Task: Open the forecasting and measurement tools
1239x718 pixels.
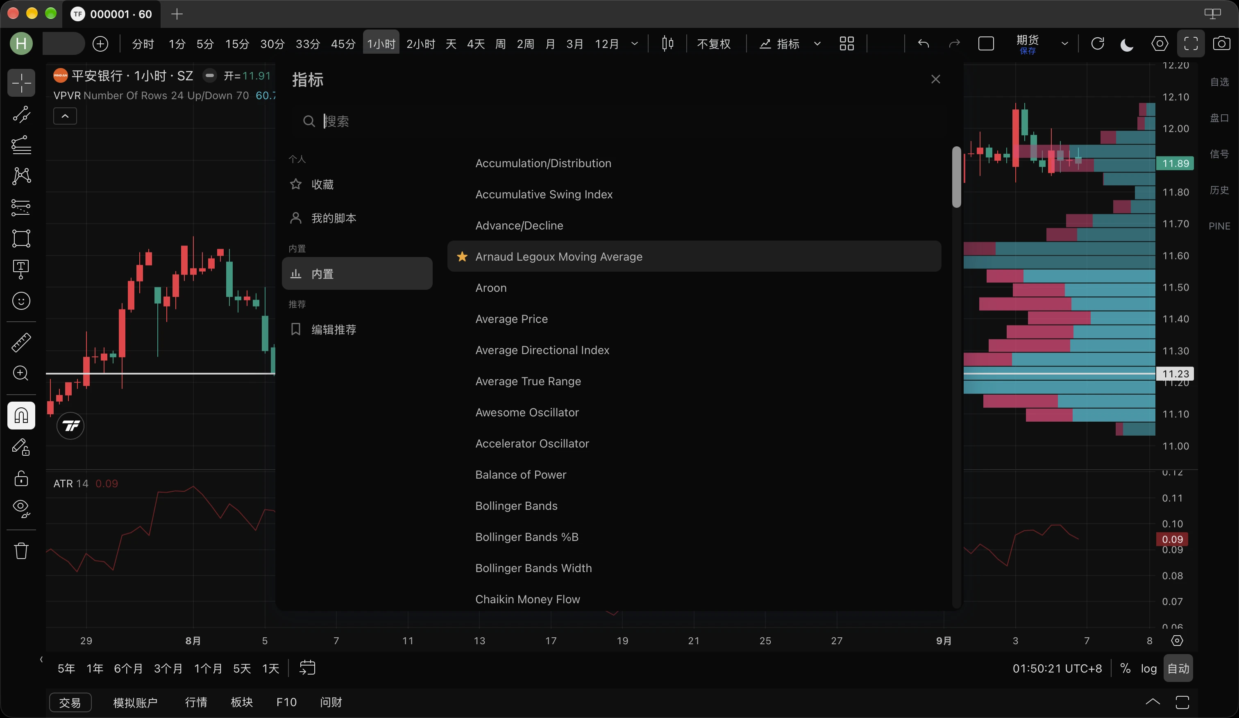Action: pos(21,207)
